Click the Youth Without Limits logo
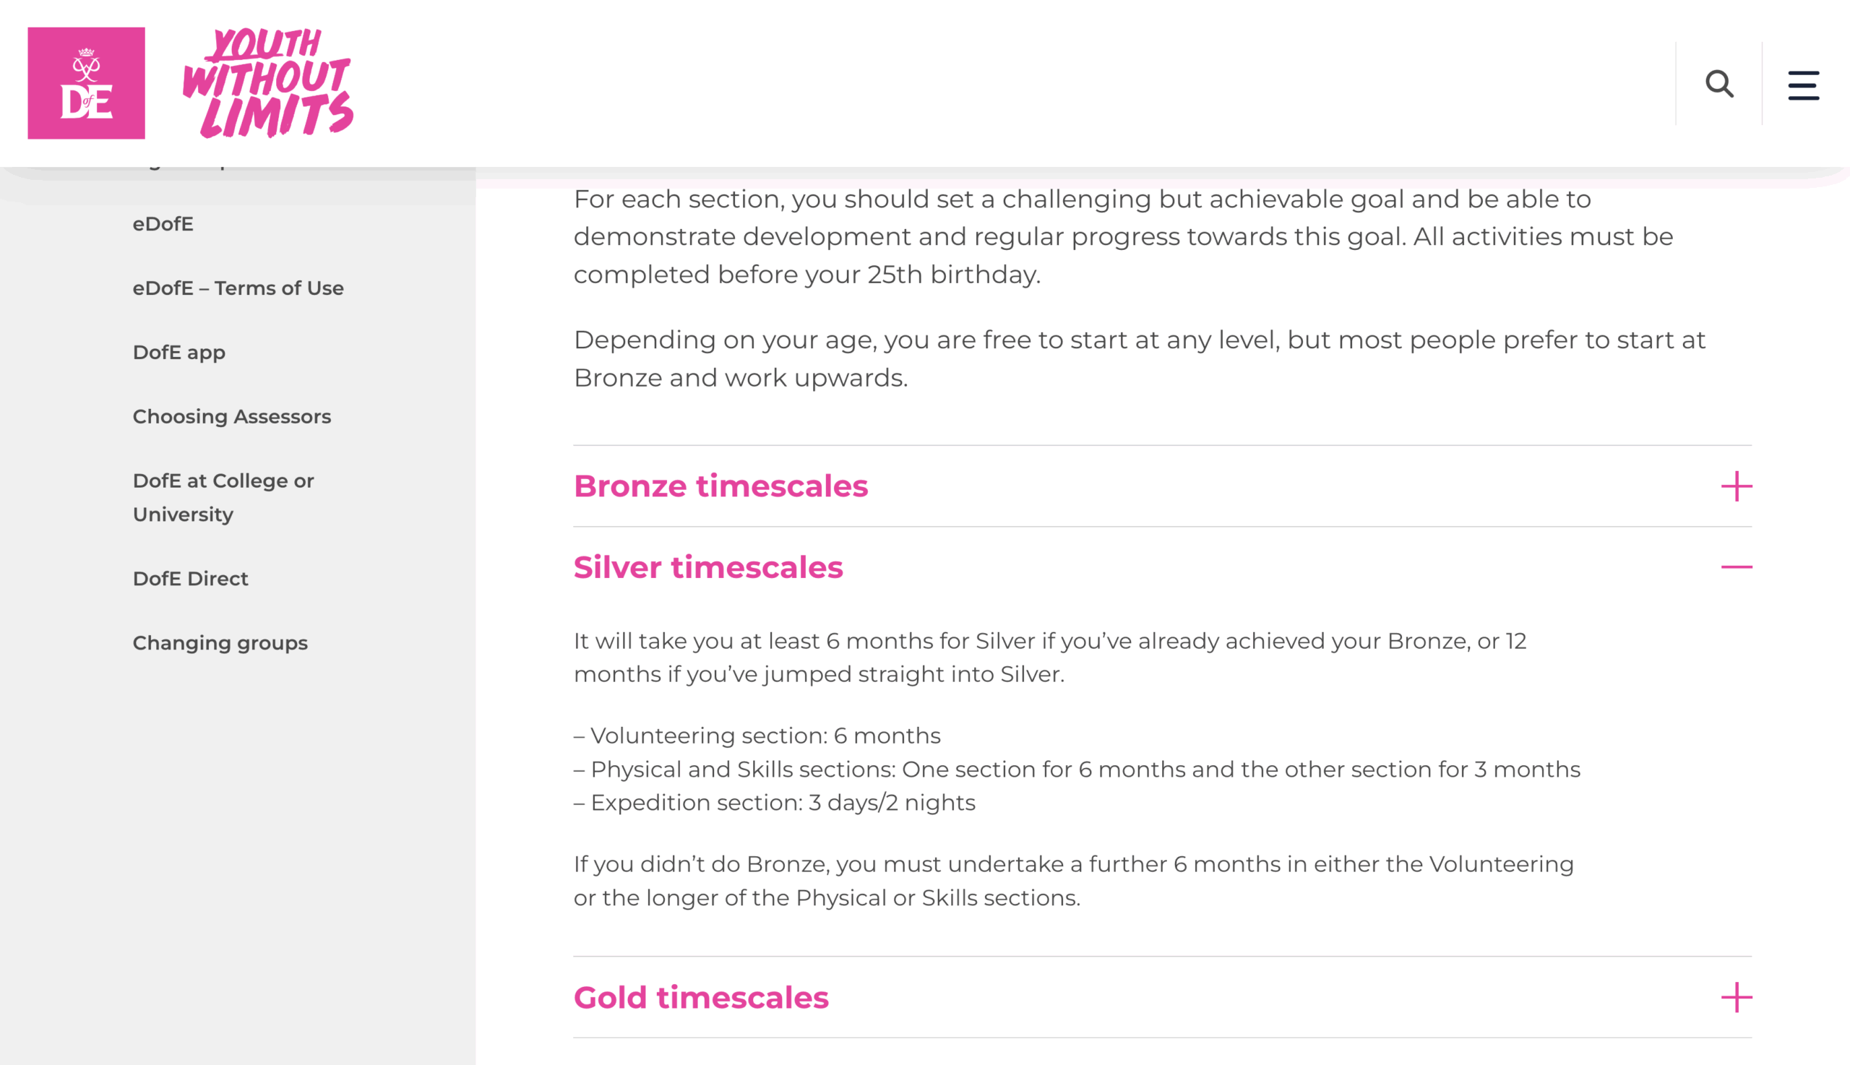The image size is (1850, 1065). click(267, 83)
